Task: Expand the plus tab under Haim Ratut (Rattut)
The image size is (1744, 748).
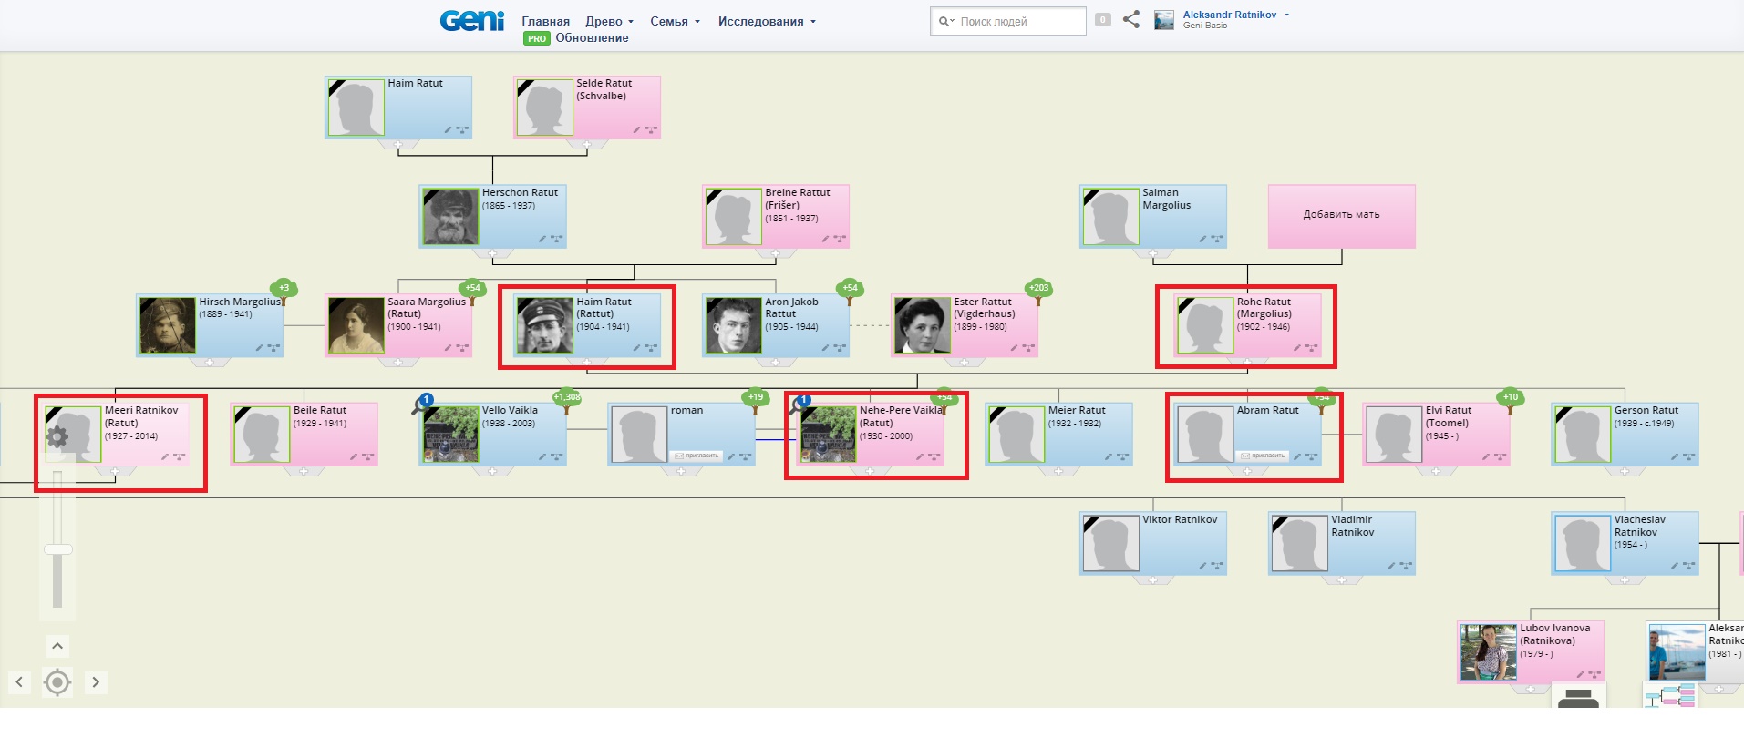Action: pyautogui.click(x=587, y=363)
